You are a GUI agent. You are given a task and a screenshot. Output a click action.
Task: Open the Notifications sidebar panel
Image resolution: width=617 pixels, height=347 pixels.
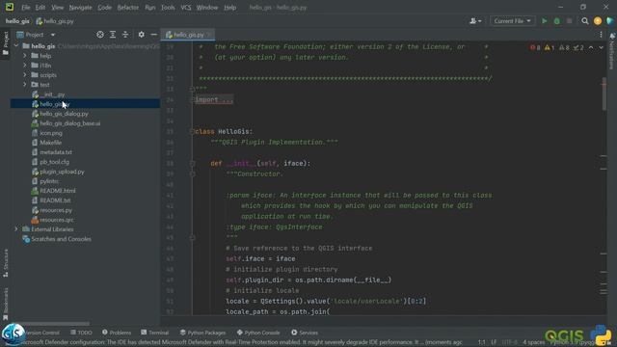612,51
